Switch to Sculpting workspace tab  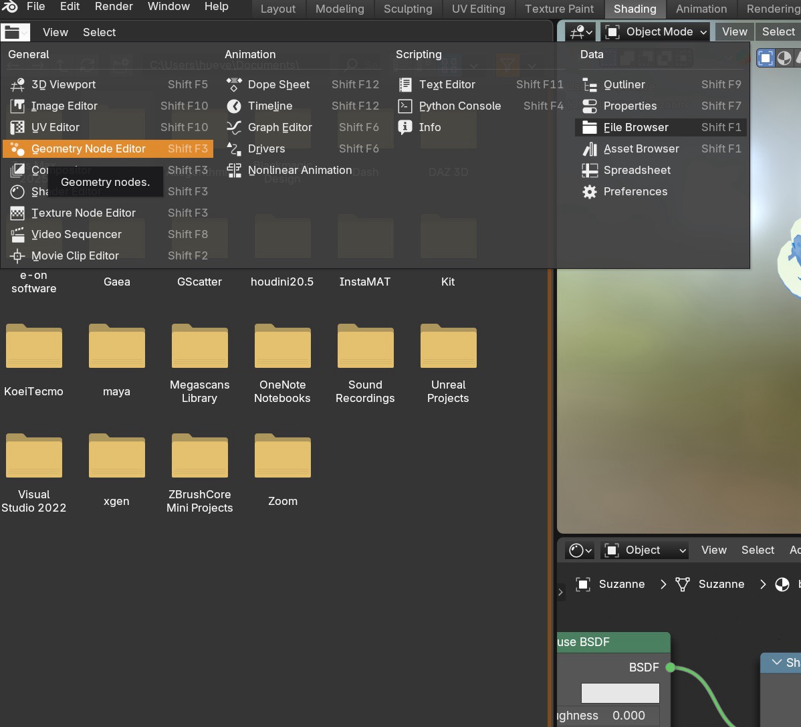(x=408, y=9)
